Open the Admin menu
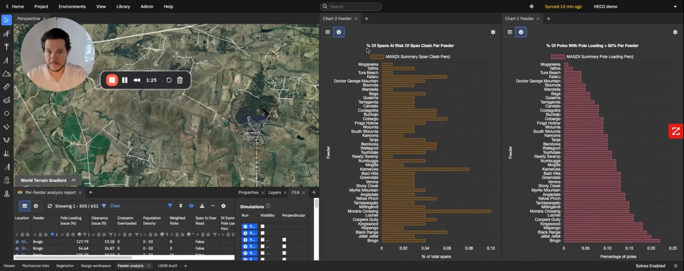This screenshot has height=271, width=684. point(147,6)
